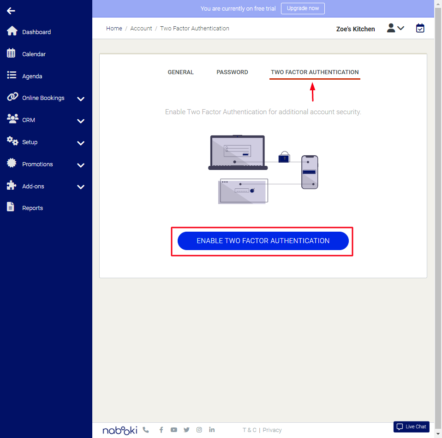Go to Home breadcrumb link
Image resolution: width=442 pixels, height=438 pixels.
[x=114, y=29]
